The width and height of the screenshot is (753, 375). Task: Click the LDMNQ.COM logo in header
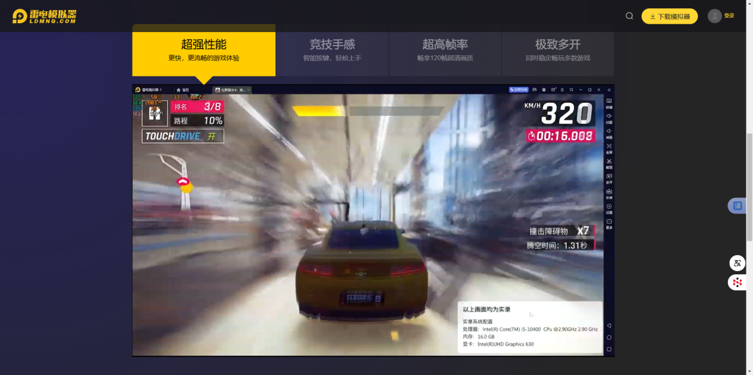[44, 16]
